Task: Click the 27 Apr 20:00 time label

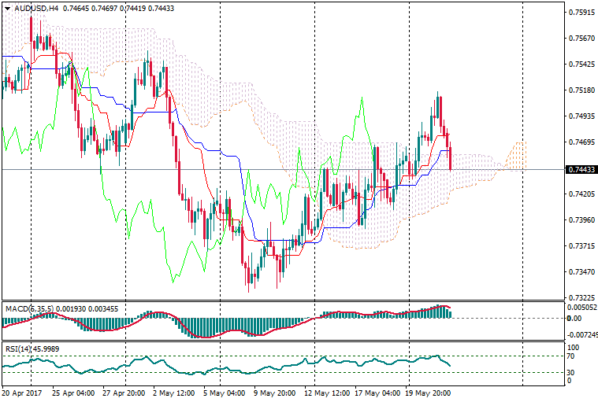Action: tap(122, 393)
